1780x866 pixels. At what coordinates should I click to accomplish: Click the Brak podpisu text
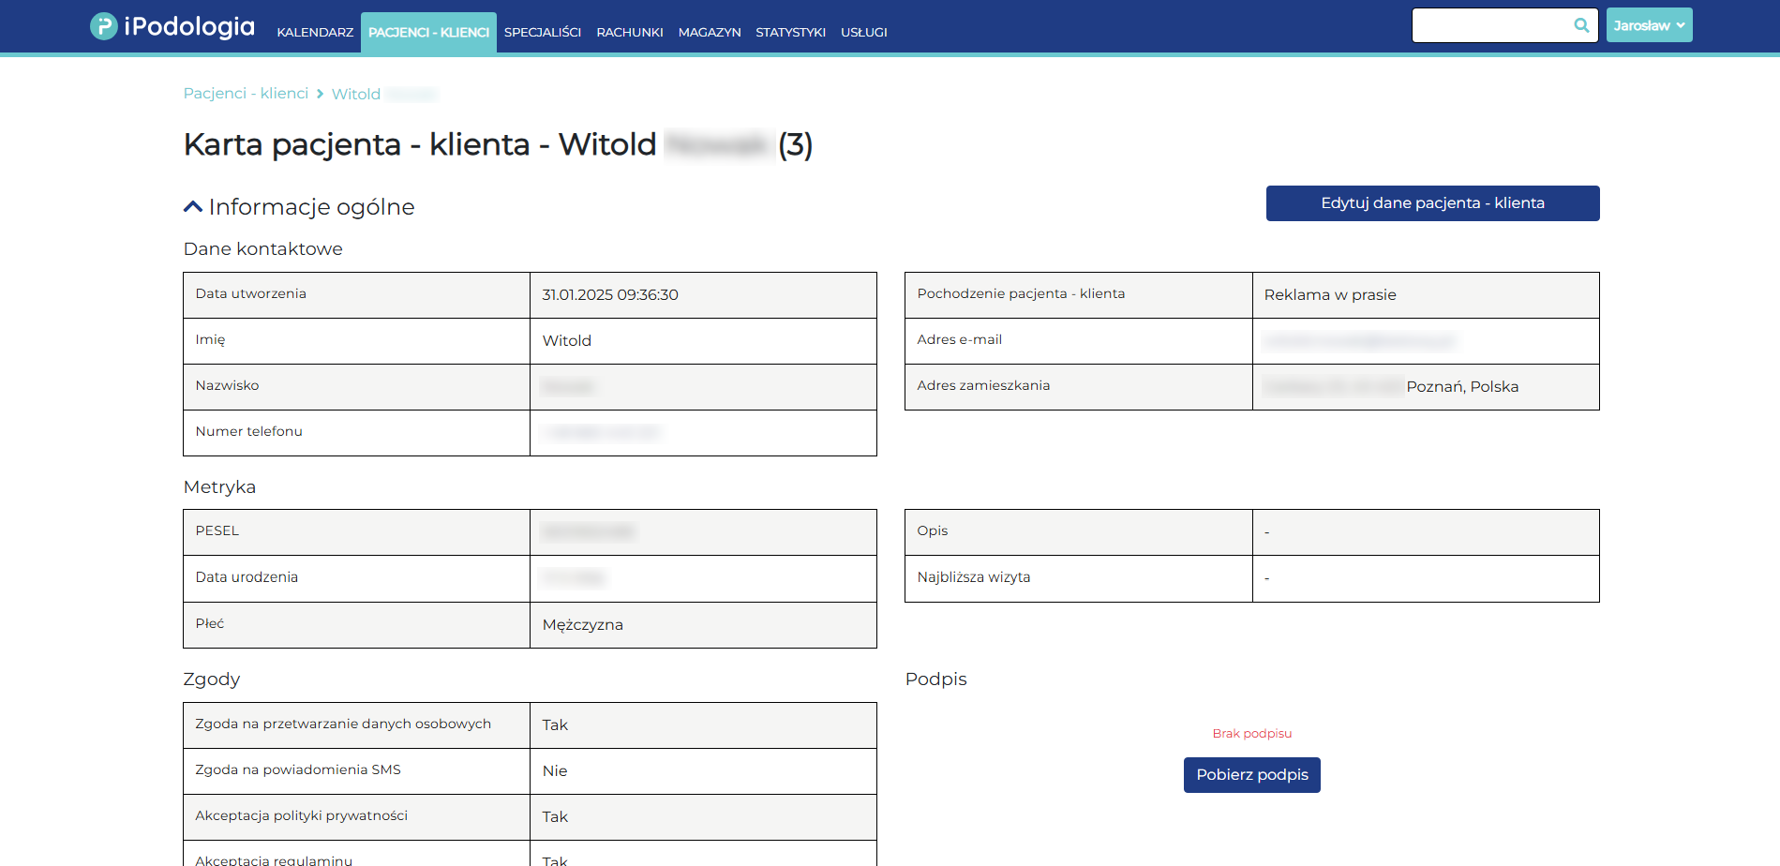tap(1251, 734)
